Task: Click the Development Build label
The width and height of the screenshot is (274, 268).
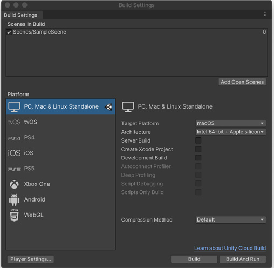Action: pyautogui.click(x=144, y=158)
